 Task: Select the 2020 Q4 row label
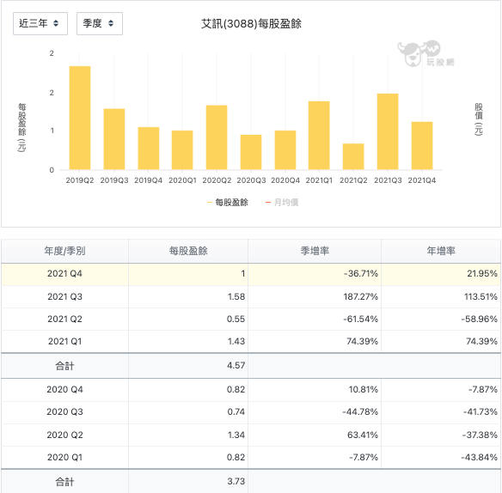click(64, 390)
